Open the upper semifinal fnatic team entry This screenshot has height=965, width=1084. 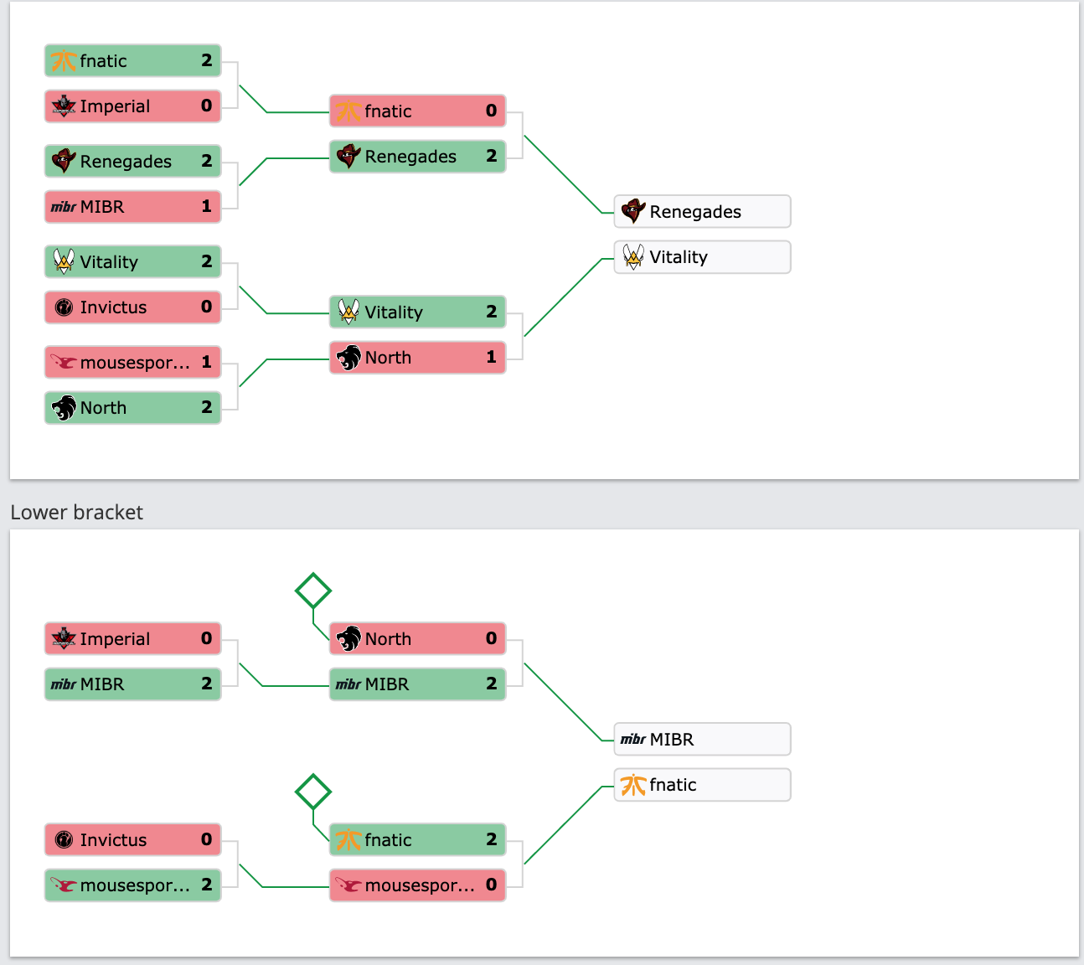(x=417, y=111)
